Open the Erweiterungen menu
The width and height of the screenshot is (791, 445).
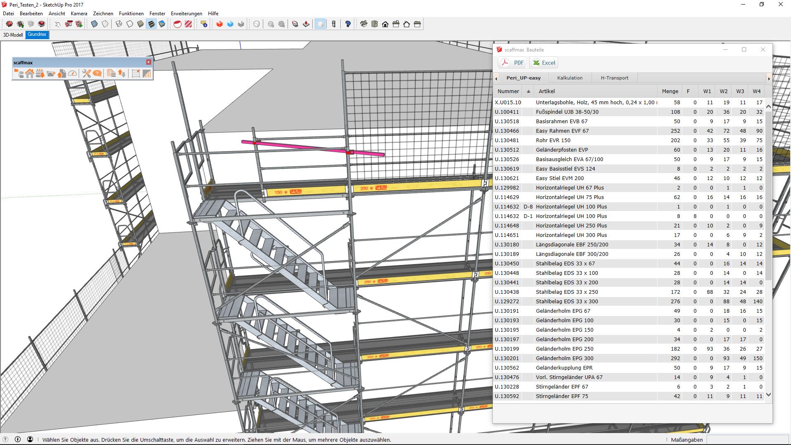(x=186, y=14)
